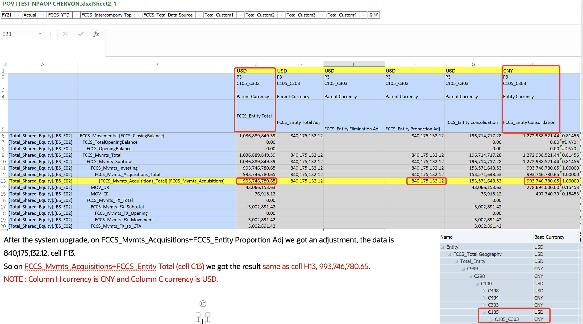This screenshot has width=583, height=324.
Task: Click the vertical ellipsis beside the Name Box
Action: [51, 34]
